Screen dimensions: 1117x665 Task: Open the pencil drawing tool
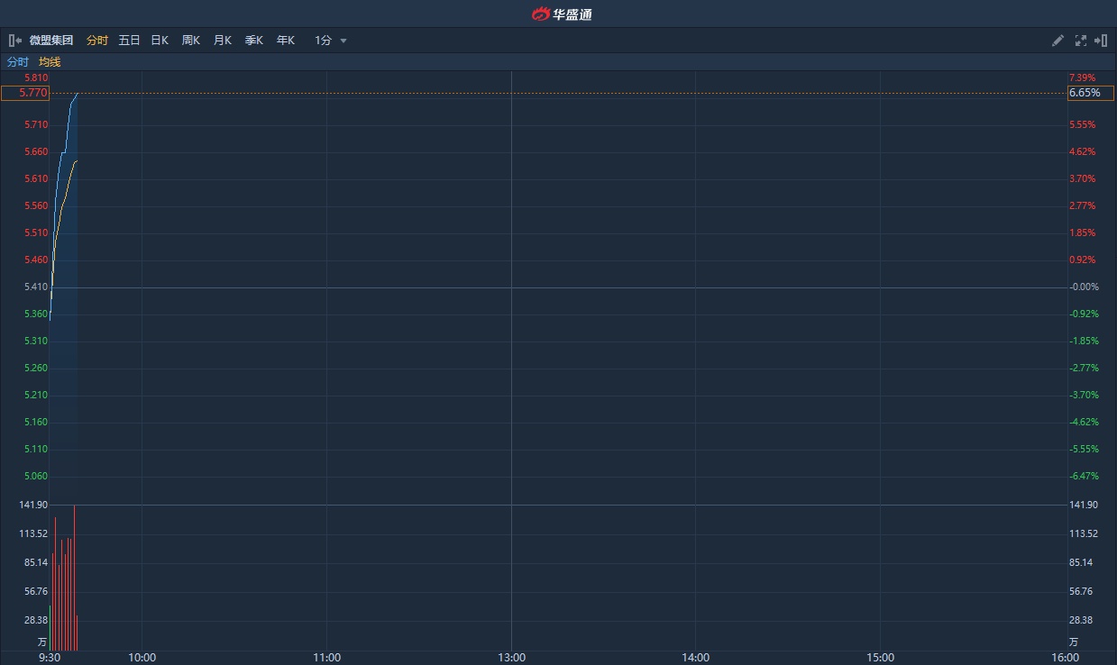[x=1057, y=41]
